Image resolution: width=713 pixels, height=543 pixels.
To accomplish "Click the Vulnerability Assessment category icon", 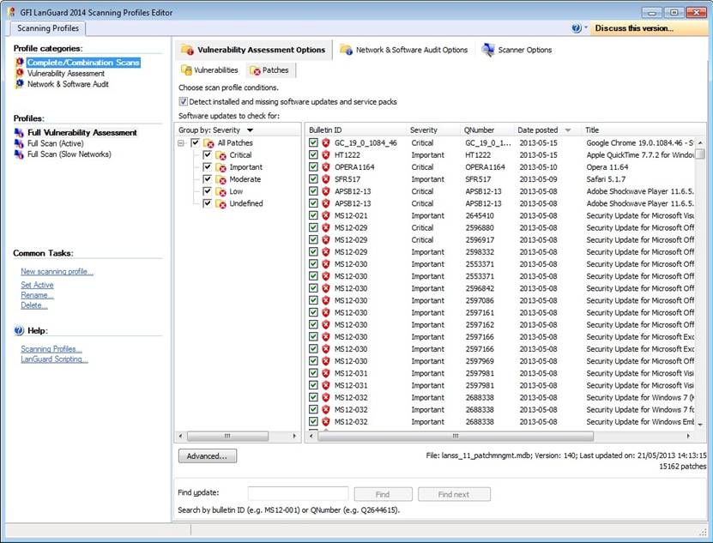I will tap(19, 73).
